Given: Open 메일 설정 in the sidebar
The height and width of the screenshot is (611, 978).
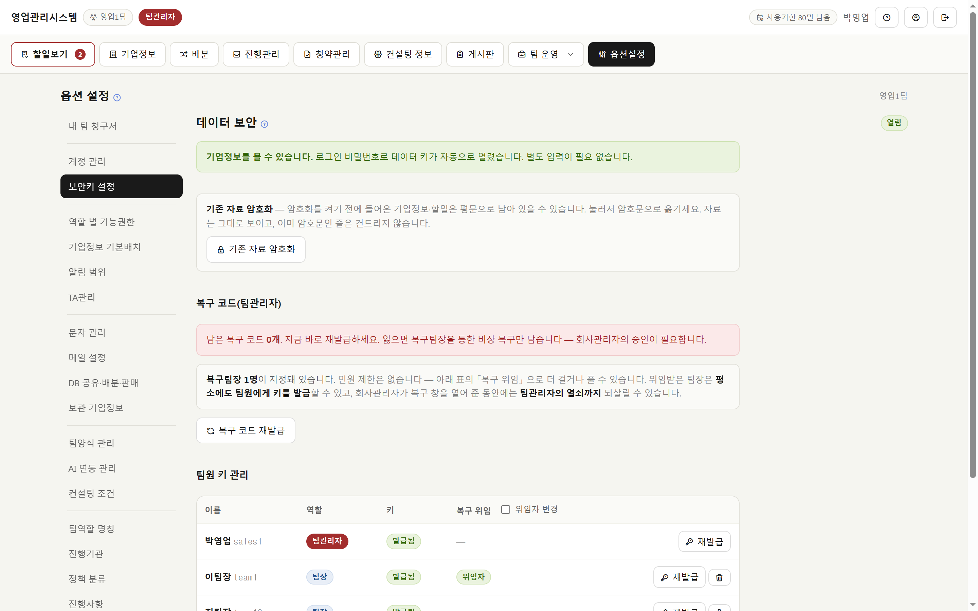Looking at the screenshot, I should (121, 358).
